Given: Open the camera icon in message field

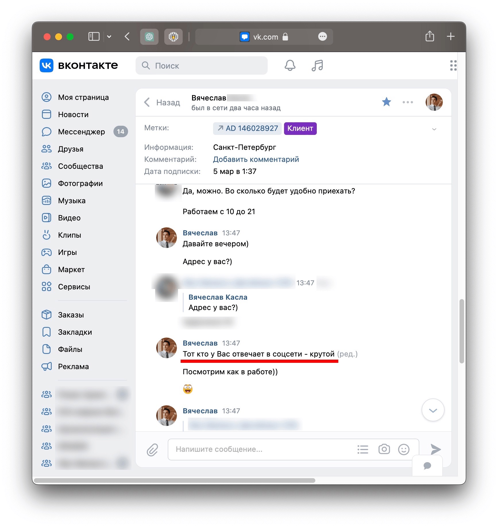Looking at the screenshot, I should [x=384, y=449].
